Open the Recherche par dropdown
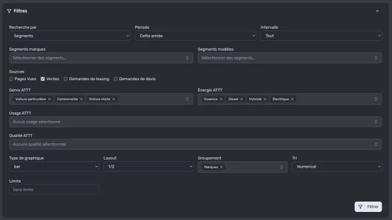The image size is (392, 220). [70, 36]
